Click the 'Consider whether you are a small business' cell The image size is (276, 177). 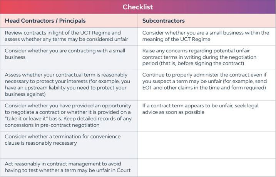tap(206, 36)
